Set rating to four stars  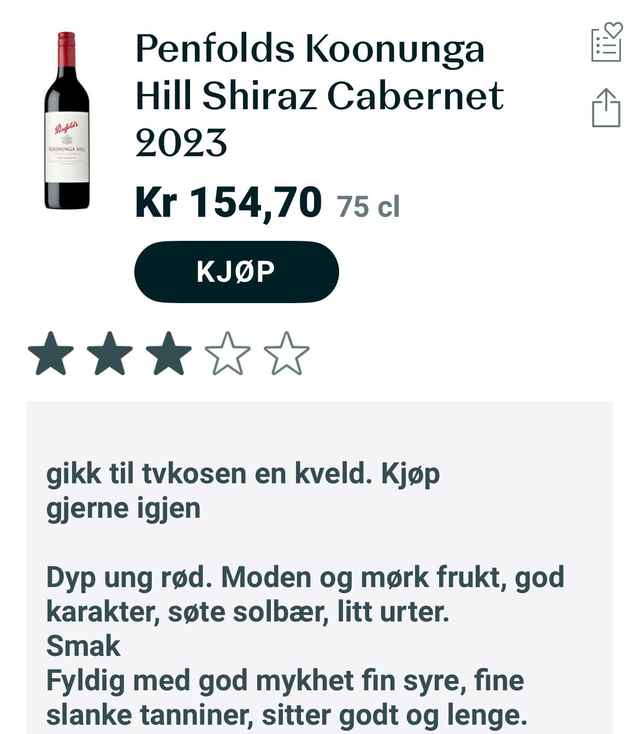(x=228, y=353)
